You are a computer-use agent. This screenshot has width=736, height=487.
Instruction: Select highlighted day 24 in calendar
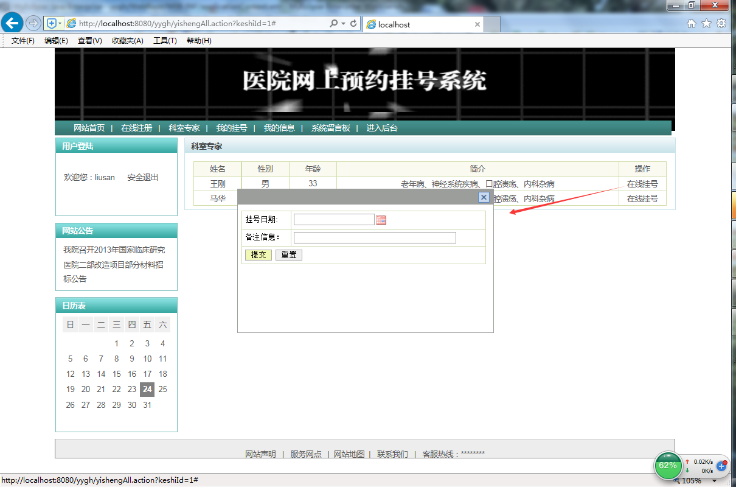[x=147, y=389]
